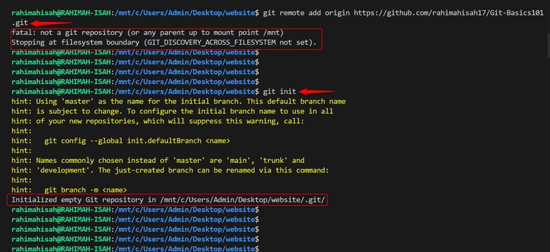Click the red box around the fatal error

(x=164, y=38)
